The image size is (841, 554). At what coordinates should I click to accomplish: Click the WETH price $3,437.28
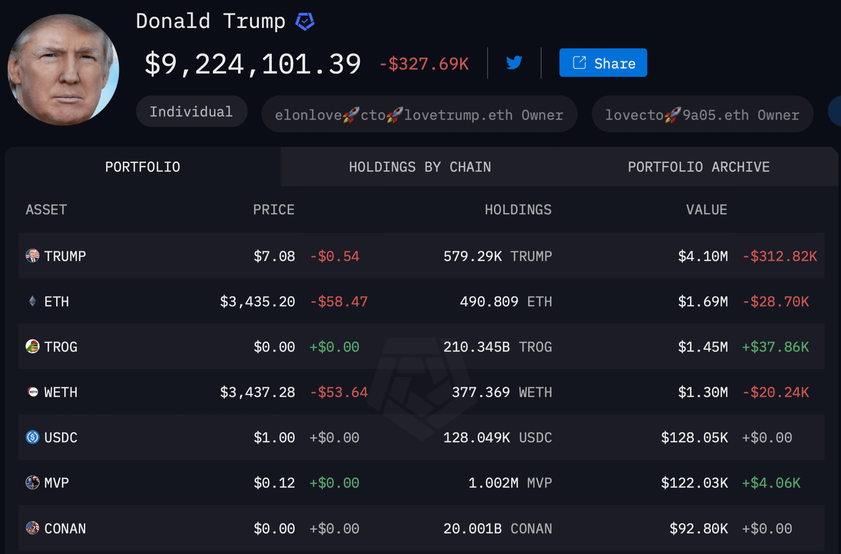pyautogui.click(x=257, y=392)
